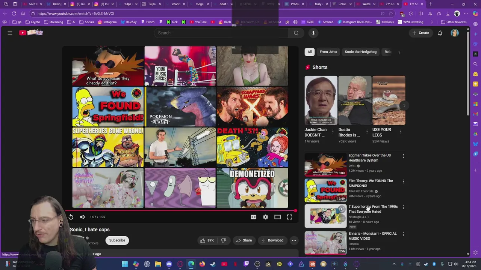Start voice search with the microphone
Image resolution: width=481 pixels, height=270 pixels.
[313, 33]
